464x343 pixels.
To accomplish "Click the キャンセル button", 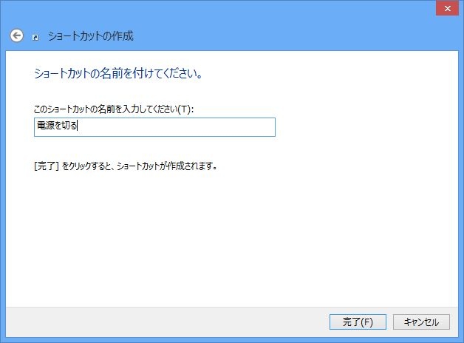I will point(421,322).
